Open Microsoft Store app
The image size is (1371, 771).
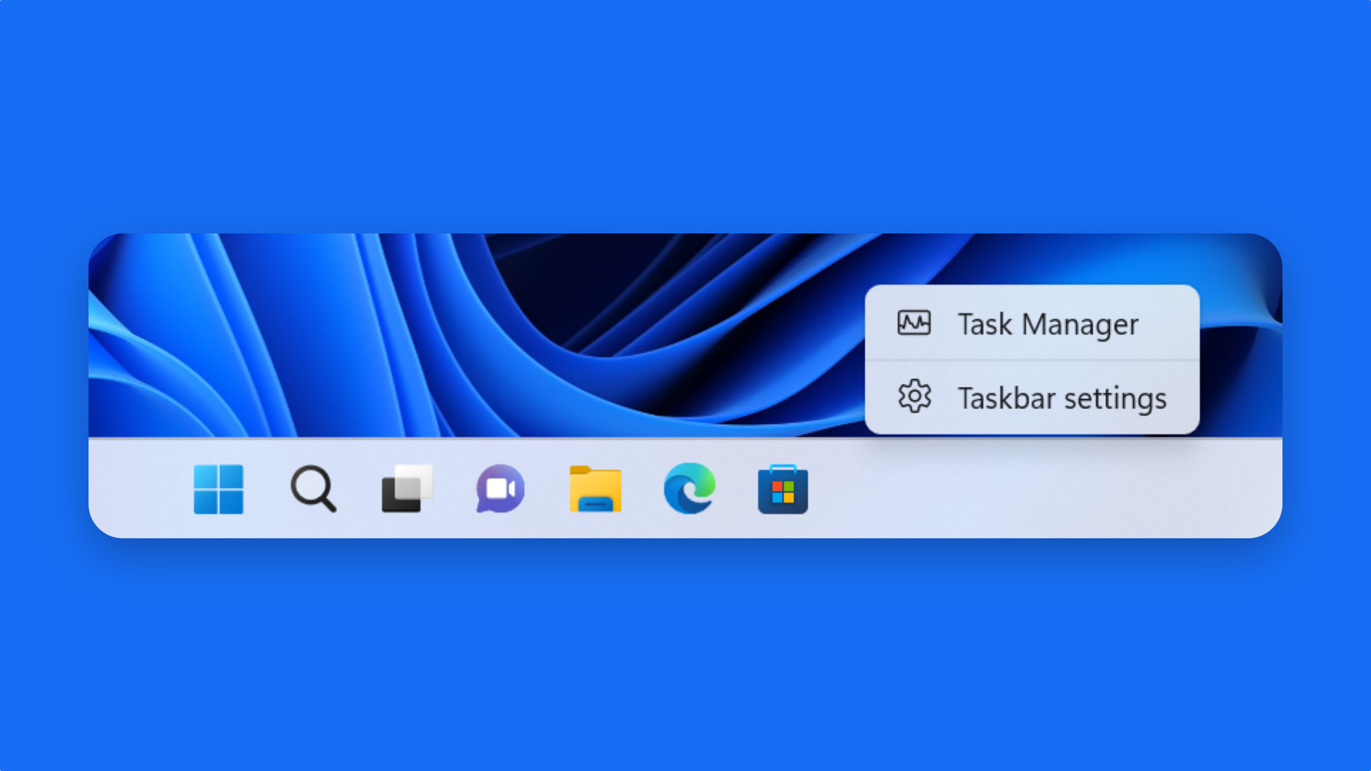(782, 488)
